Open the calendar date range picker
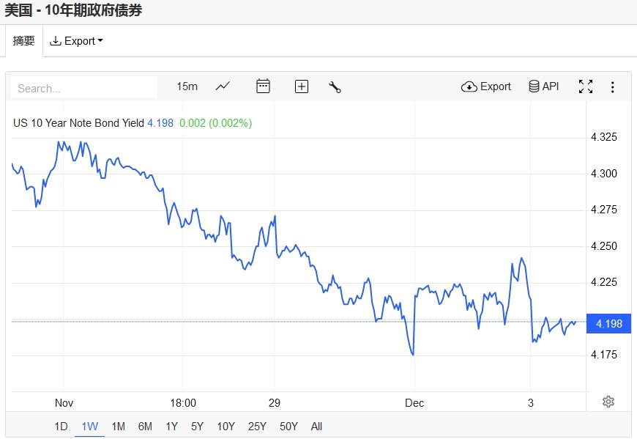 point(263,86)
